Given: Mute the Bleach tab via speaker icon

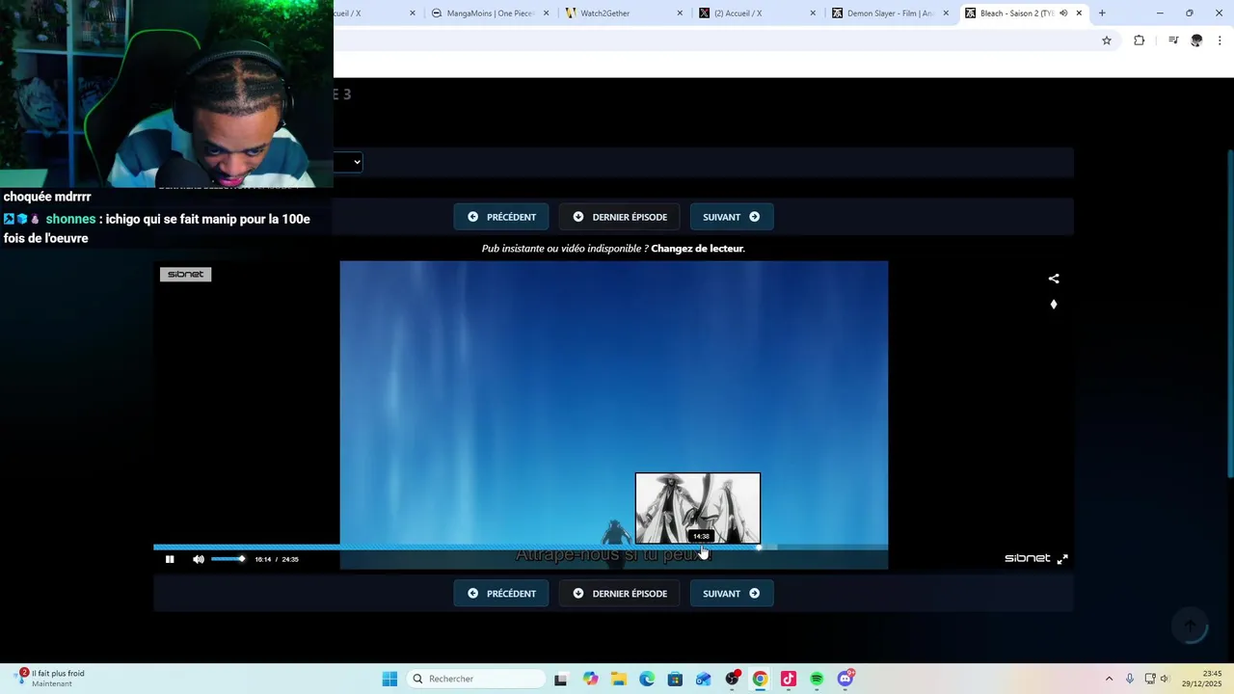Looking at the screenshot, I should [x=1063, y=13].
